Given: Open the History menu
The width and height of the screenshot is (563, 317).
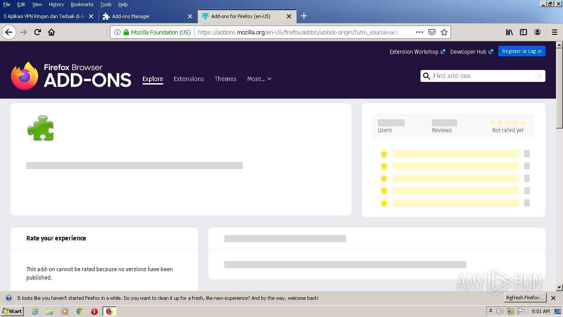Looking at the screenshot, I should [x=56, y=4].
